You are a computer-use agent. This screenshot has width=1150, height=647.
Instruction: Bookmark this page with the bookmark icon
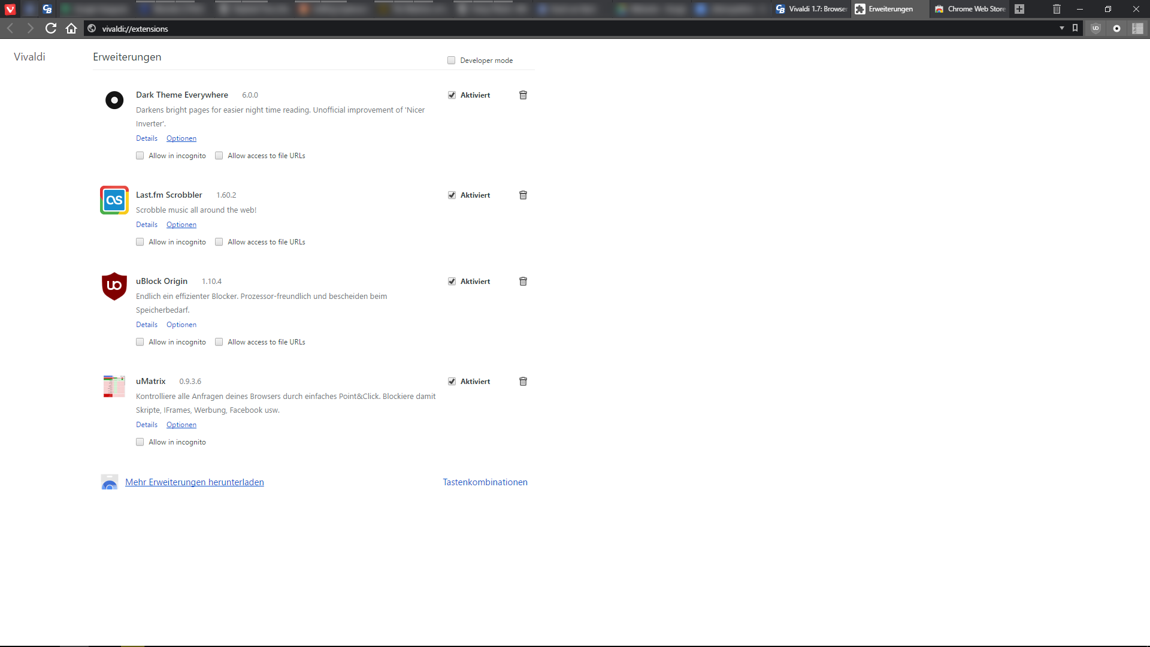coord(1075,28)
